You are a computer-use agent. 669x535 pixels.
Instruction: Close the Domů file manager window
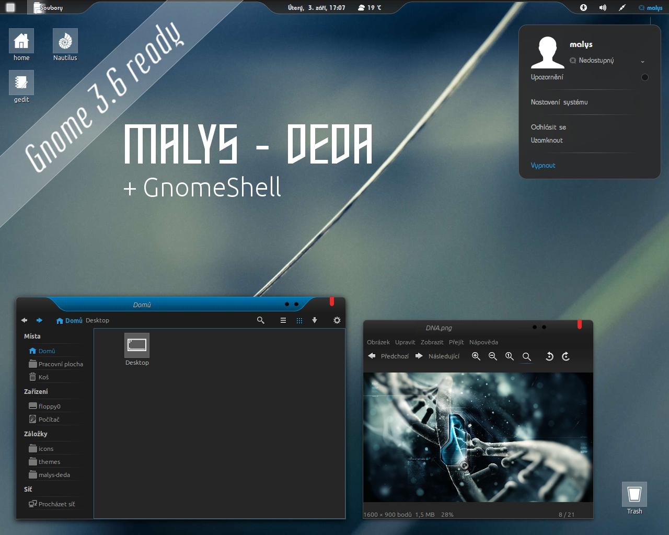[332, 301]
